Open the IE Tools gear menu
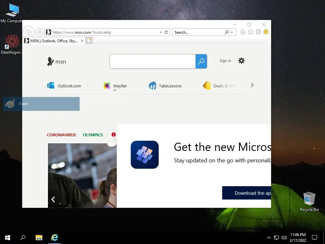Viewport: 325px width, 244px height. [258, 32]
